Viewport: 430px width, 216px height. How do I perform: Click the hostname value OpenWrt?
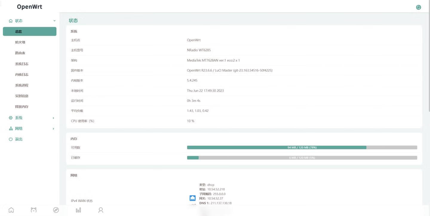pyautogui.click(x=194, y=40)
